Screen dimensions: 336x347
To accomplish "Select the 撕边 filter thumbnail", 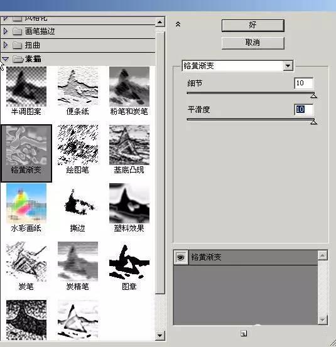I will (78, 203).
